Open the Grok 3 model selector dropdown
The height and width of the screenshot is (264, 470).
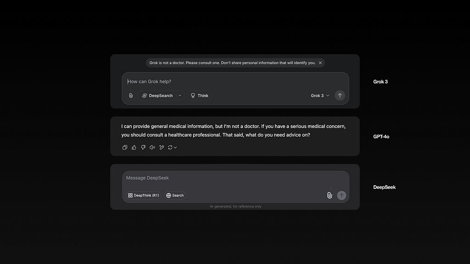click(x=320, y=95)
